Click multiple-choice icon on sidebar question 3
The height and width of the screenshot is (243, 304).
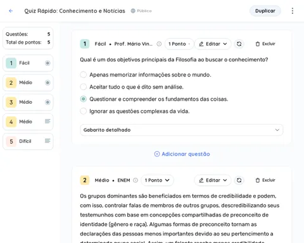(47, 102)
